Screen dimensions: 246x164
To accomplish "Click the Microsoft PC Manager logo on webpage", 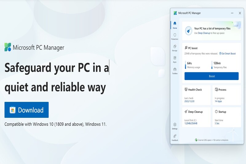I will (8, 47).
